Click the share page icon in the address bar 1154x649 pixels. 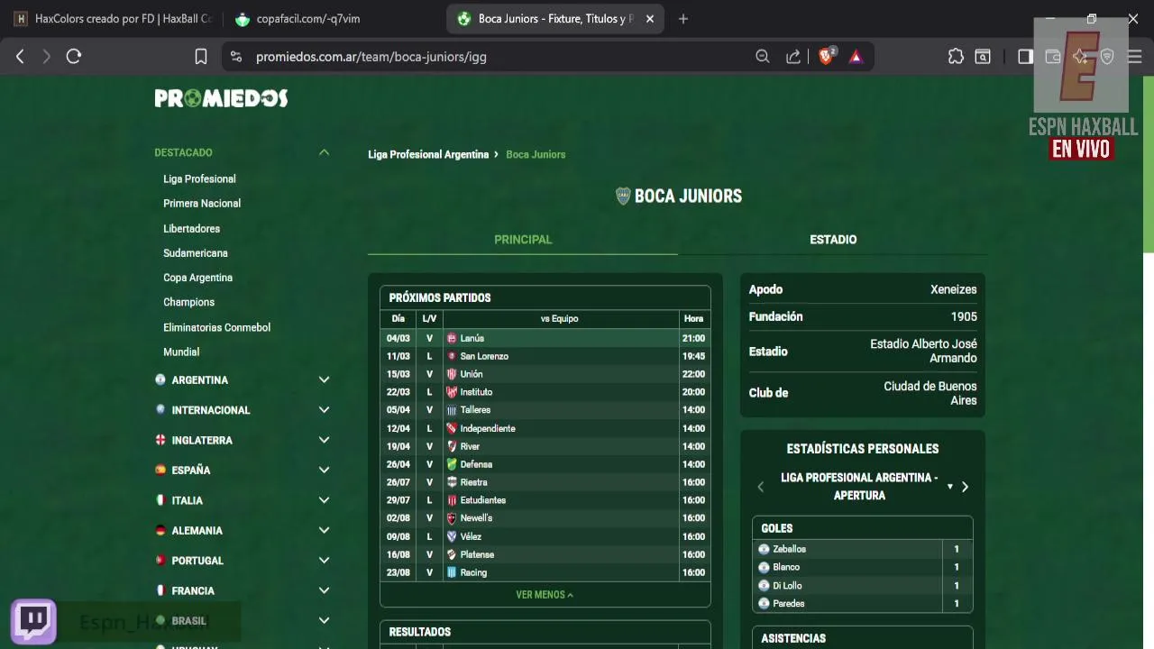[793, 57]
